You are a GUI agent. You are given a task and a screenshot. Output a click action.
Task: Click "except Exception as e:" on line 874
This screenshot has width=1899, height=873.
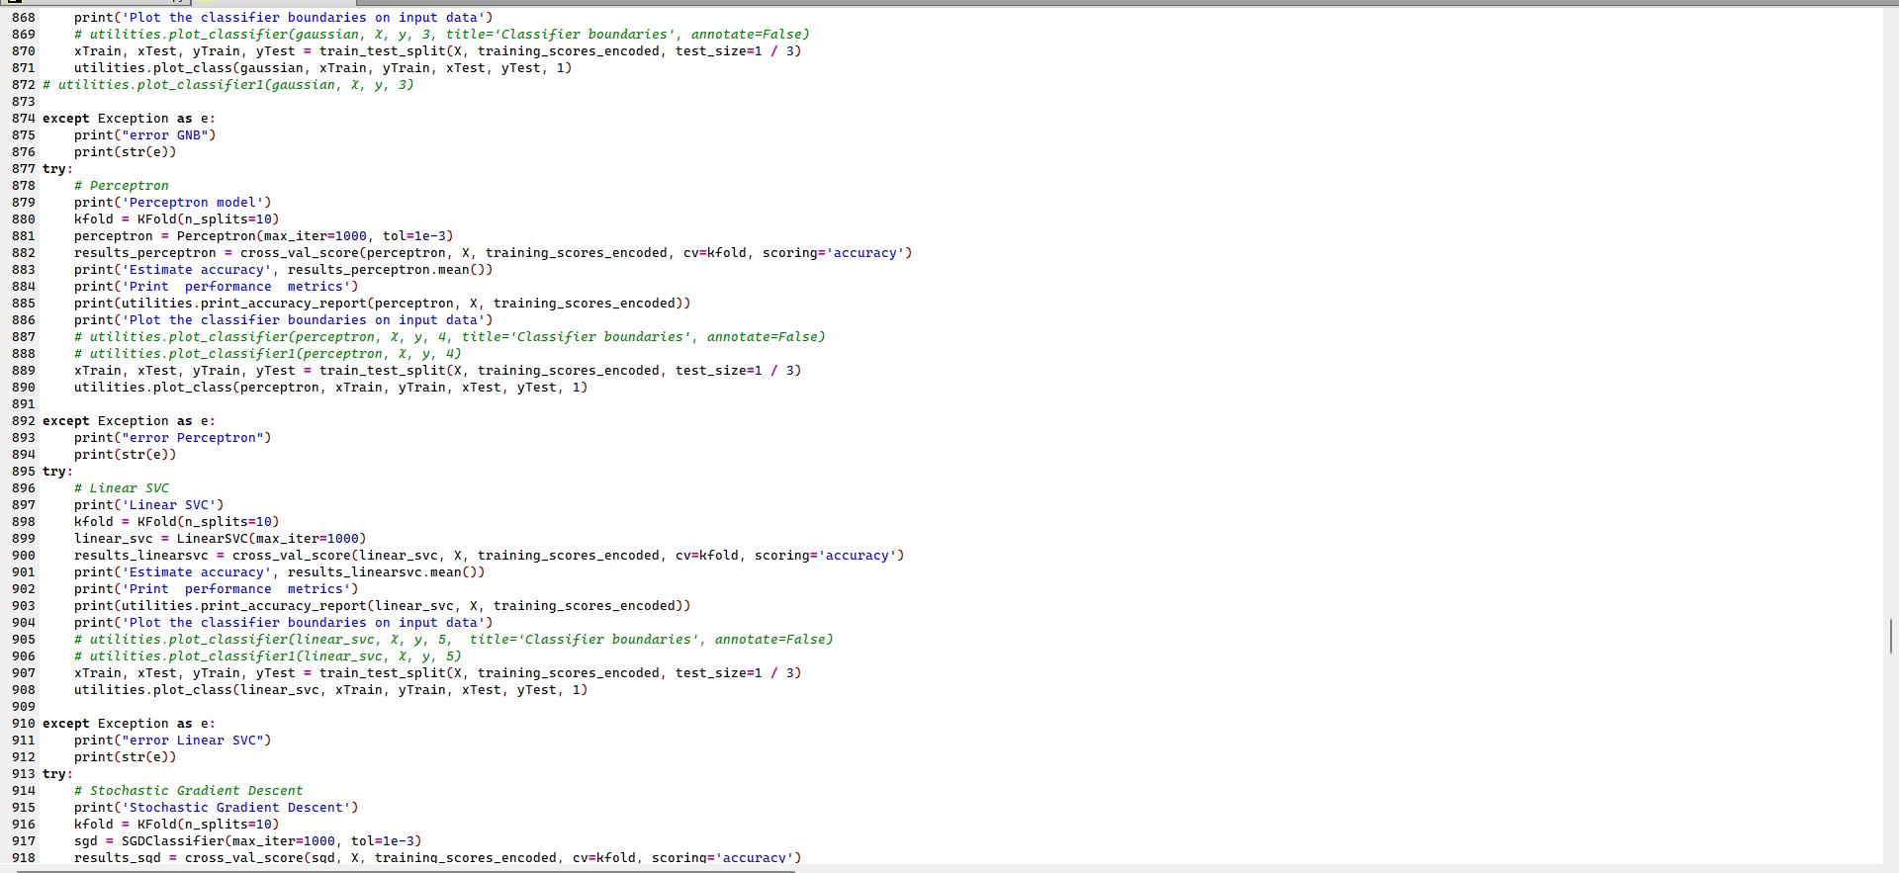[x=129, y=119]
